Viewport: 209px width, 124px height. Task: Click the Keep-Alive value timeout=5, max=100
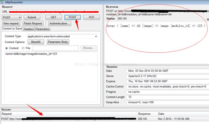(x=168, y=102)
